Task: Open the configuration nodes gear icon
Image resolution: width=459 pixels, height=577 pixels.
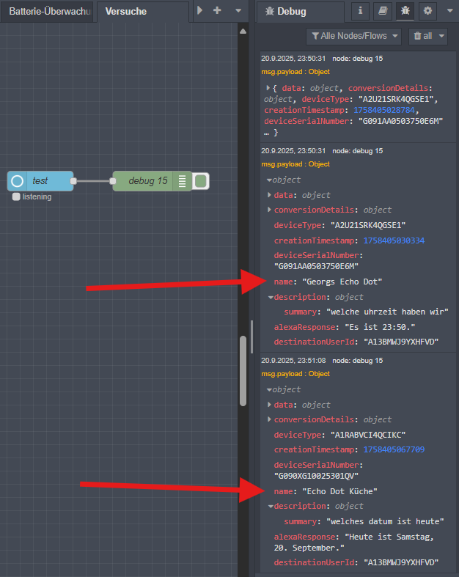Action: (x=427, y=12)
